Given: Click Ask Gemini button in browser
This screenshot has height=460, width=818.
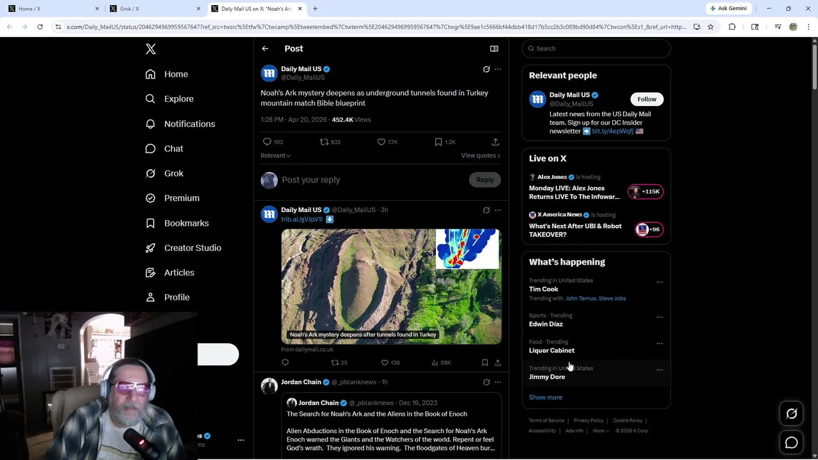Looking at the screenshot, I should (x=728, y=9).
